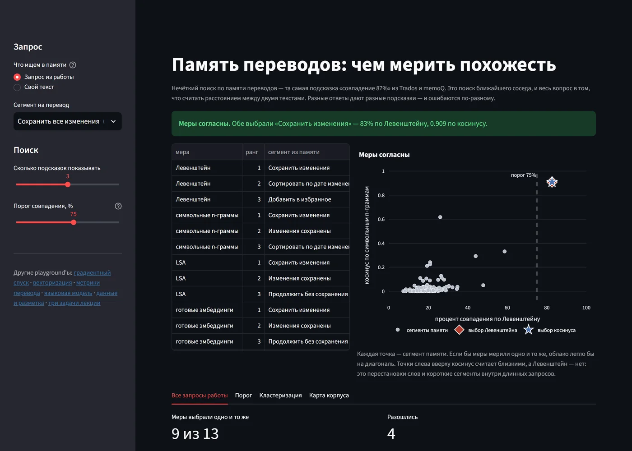Toggle «сегменты памяти» legend dot

point(398,330)
